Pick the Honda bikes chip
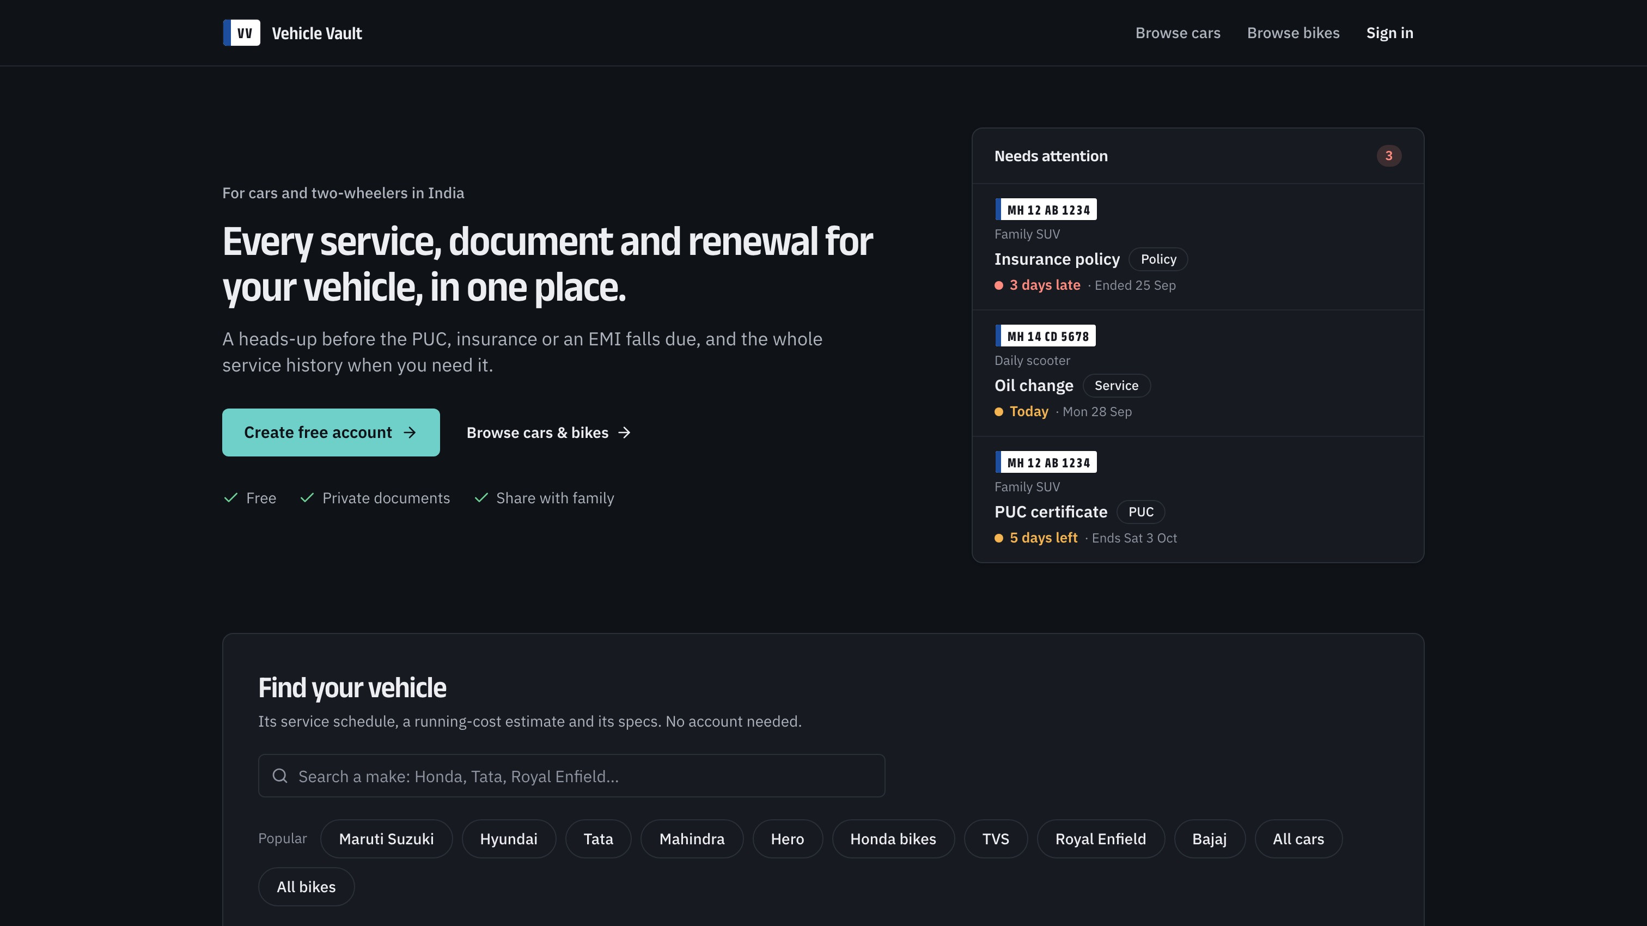 [x=893, y=839]
